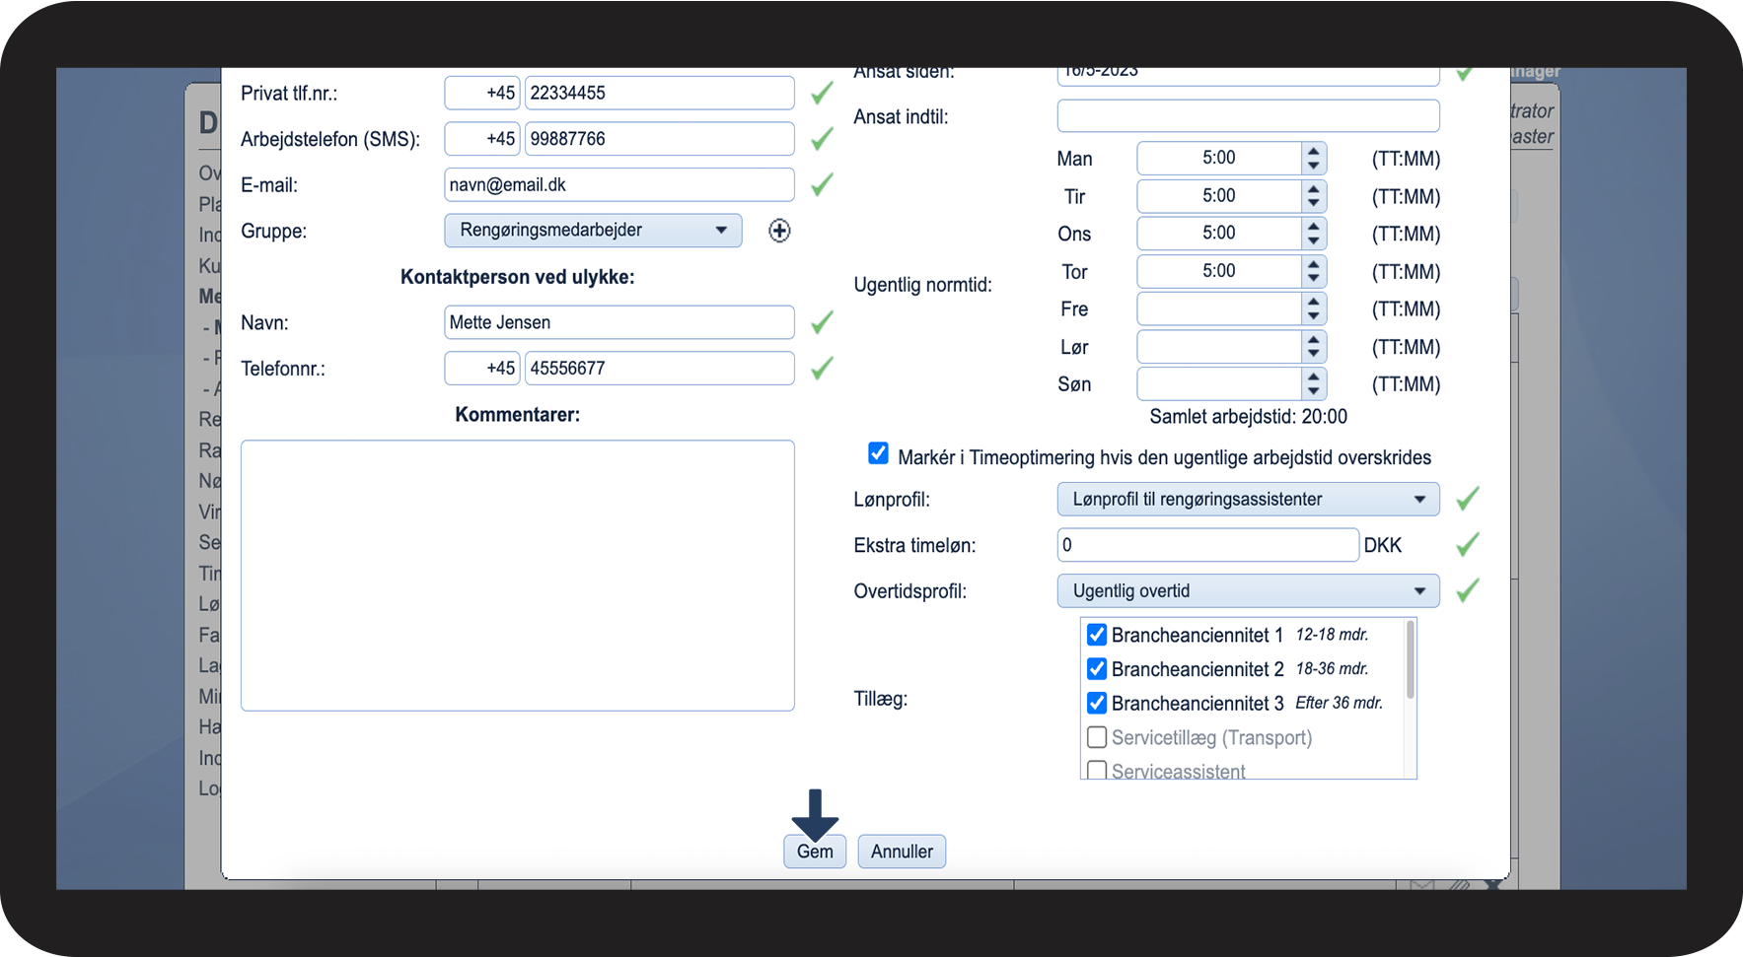This screenshot has height=957, width=1743.
Task: Uncheck Brancheanciennitet 3 supplement
Action: (1097, 703)
